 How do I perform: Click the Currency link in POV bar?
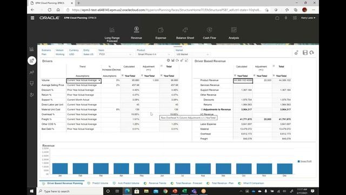[x=74, y=50]
